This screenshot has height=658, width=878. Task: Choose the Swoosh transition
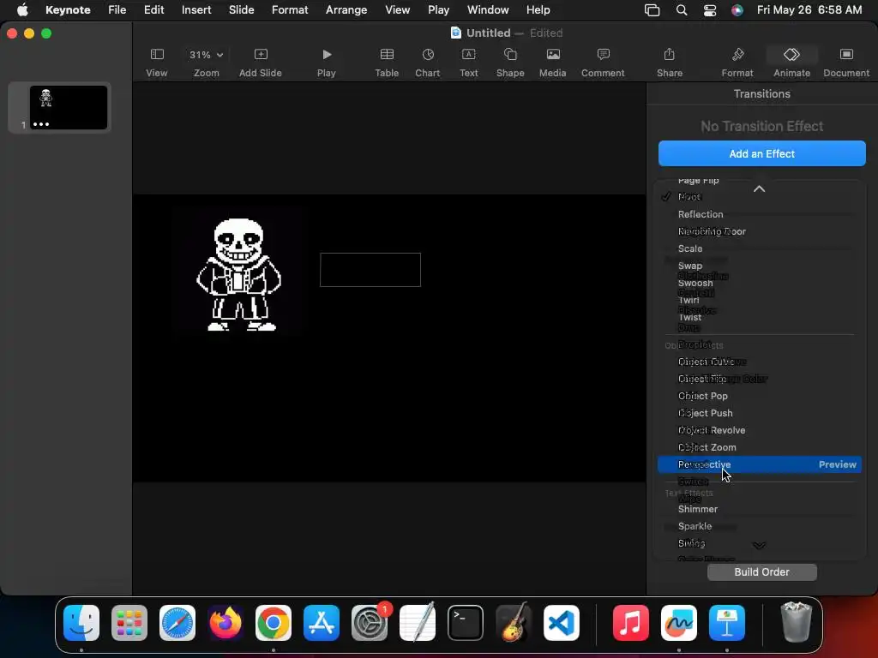[695, 283]
